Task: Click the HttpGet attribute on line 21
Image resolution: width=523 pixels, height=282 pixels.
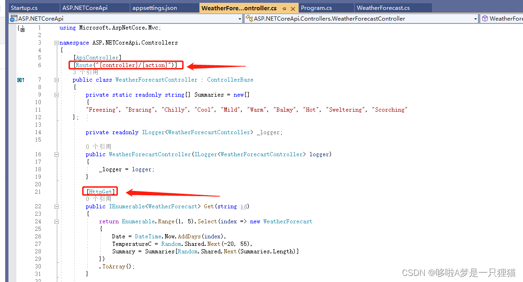Action: click(x=100, y=191)
